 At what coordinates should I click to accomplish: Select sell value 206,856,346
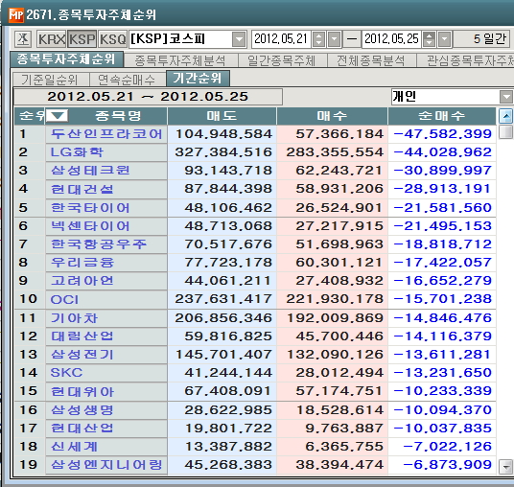click(x=222, y=318)
